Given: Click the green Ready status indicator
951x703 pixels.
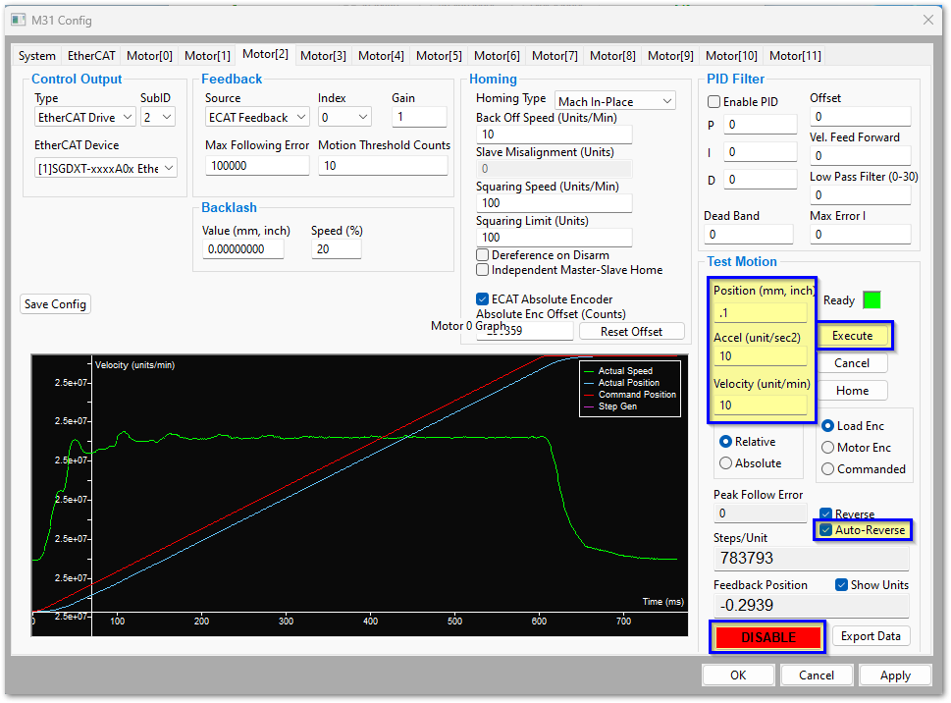Looking at the screenshot, I should [x=872, y=300].
